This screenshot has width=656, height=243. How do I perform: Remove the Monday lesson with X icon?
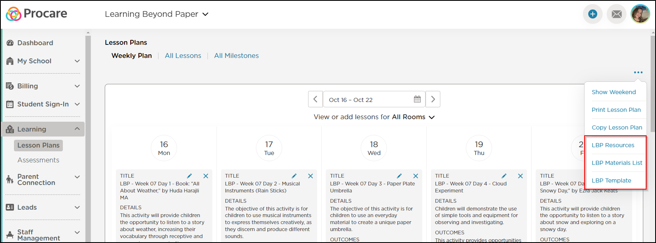point(206,176)
